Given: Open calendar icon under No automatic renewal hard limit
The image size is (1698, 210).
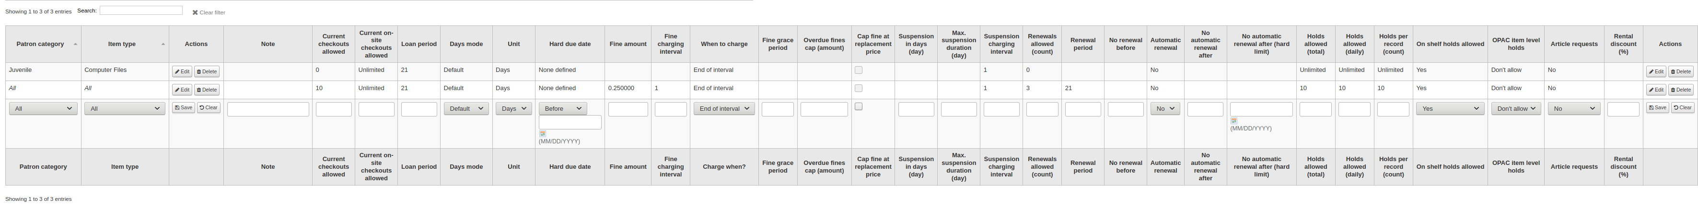Looking at the screenshot, I should pyautogui.click(x=1233, y=121).
